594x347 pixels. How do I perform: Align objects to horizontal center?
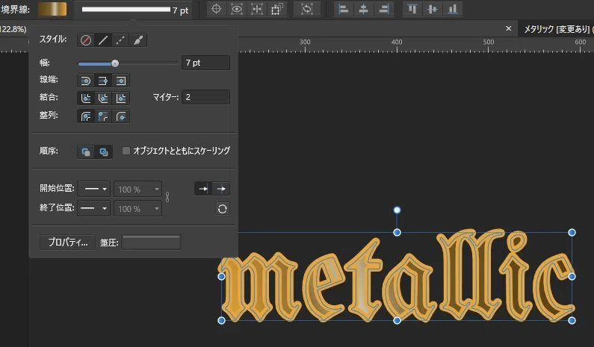(x=363, y=9)
